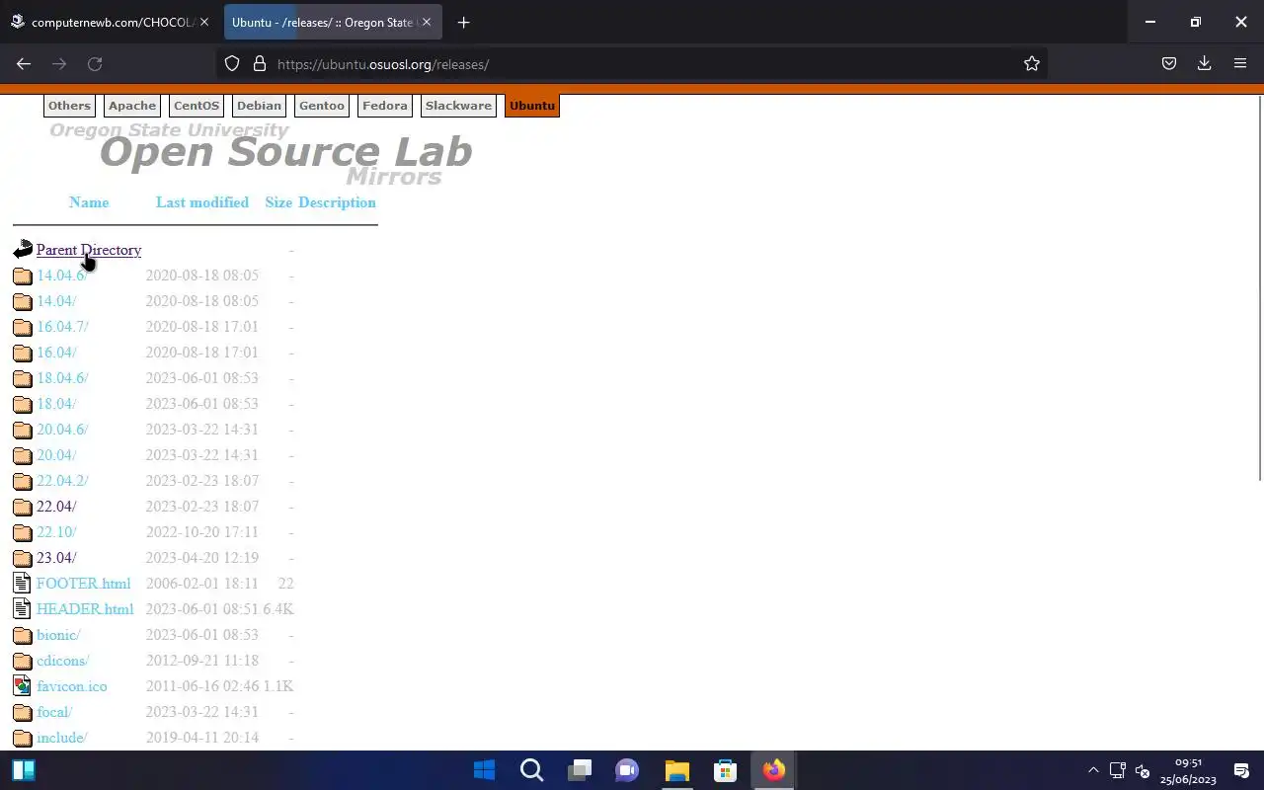Click the image icon beside favicon.ico

[22, 686]
